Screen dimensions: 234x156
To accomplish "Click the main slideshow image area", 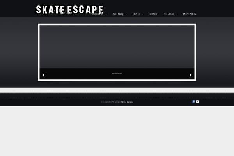I will pyautogui.click(x=117, y=47).
